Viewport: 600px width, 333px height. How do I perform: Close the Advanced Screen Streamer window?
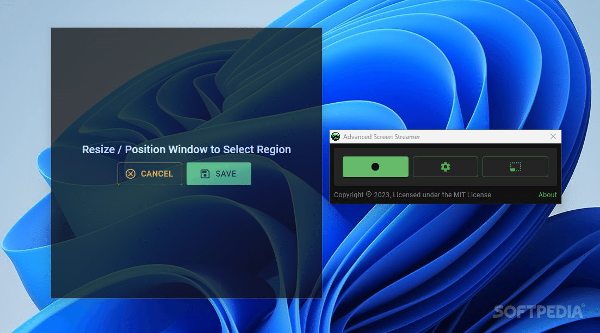point(553,136)
